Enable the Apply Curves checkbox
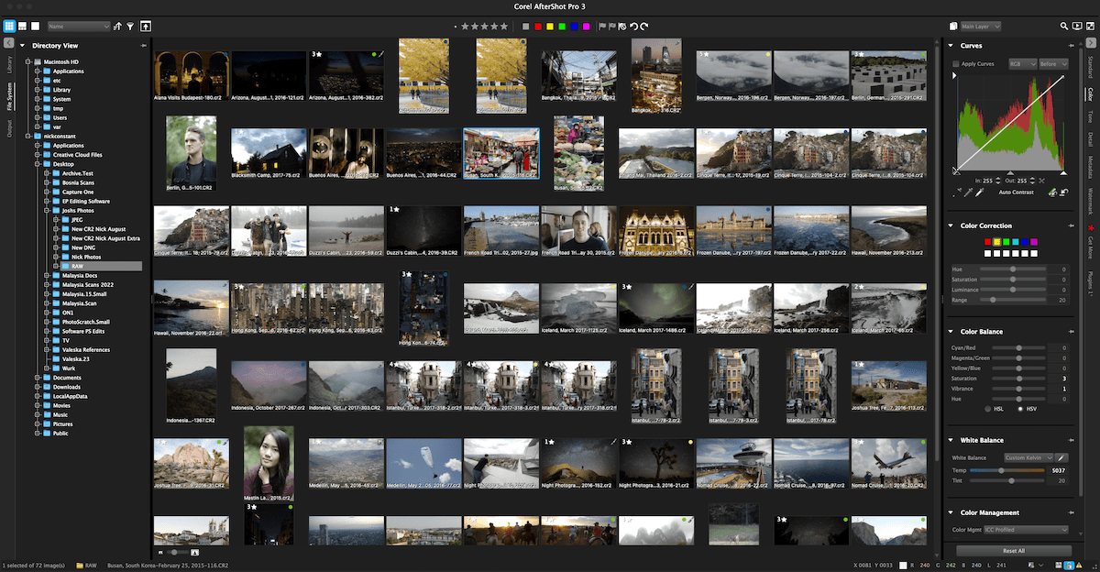The width and height of the screenshot is (1100, 572). pyautogui.click(x=956, y=63)
